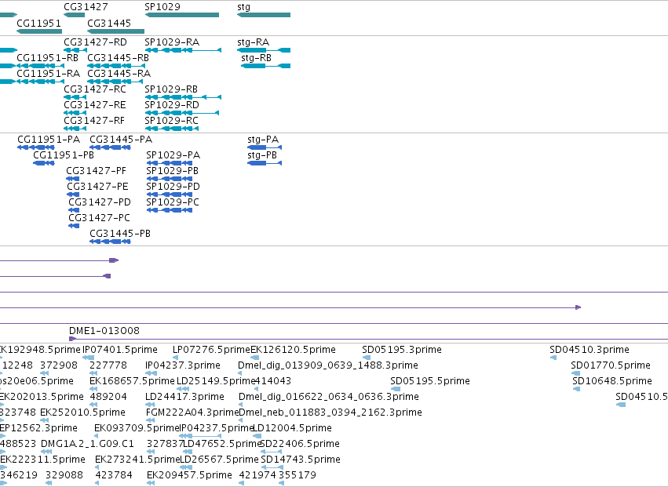Click the SP1029-RC transcript label

point(171,121)
